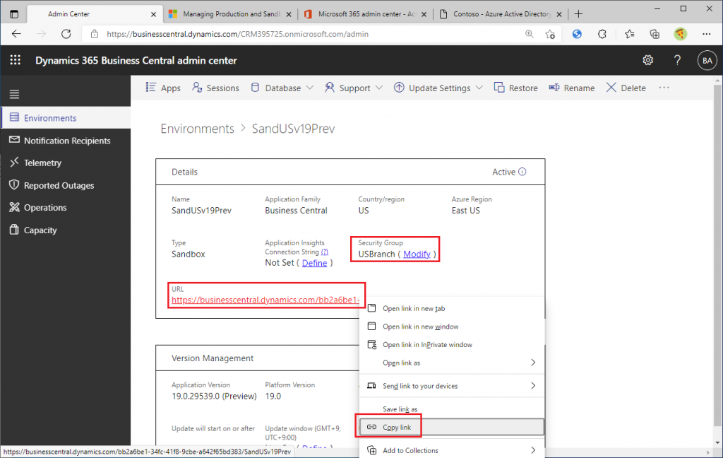This screenshot has height=458, width=723.
Task: Zoom options icon in address bar
Action: [530, 34]
